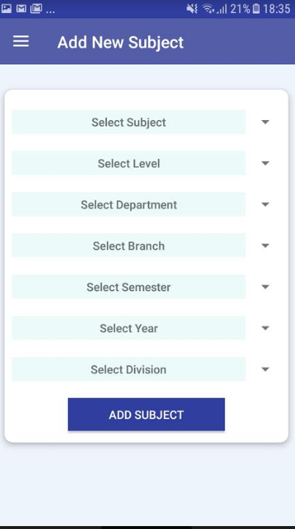This screenshot has width=295, height=529.
Task: Expand the Select Branch dropdown arrow
Action: [x=265, y=246]
